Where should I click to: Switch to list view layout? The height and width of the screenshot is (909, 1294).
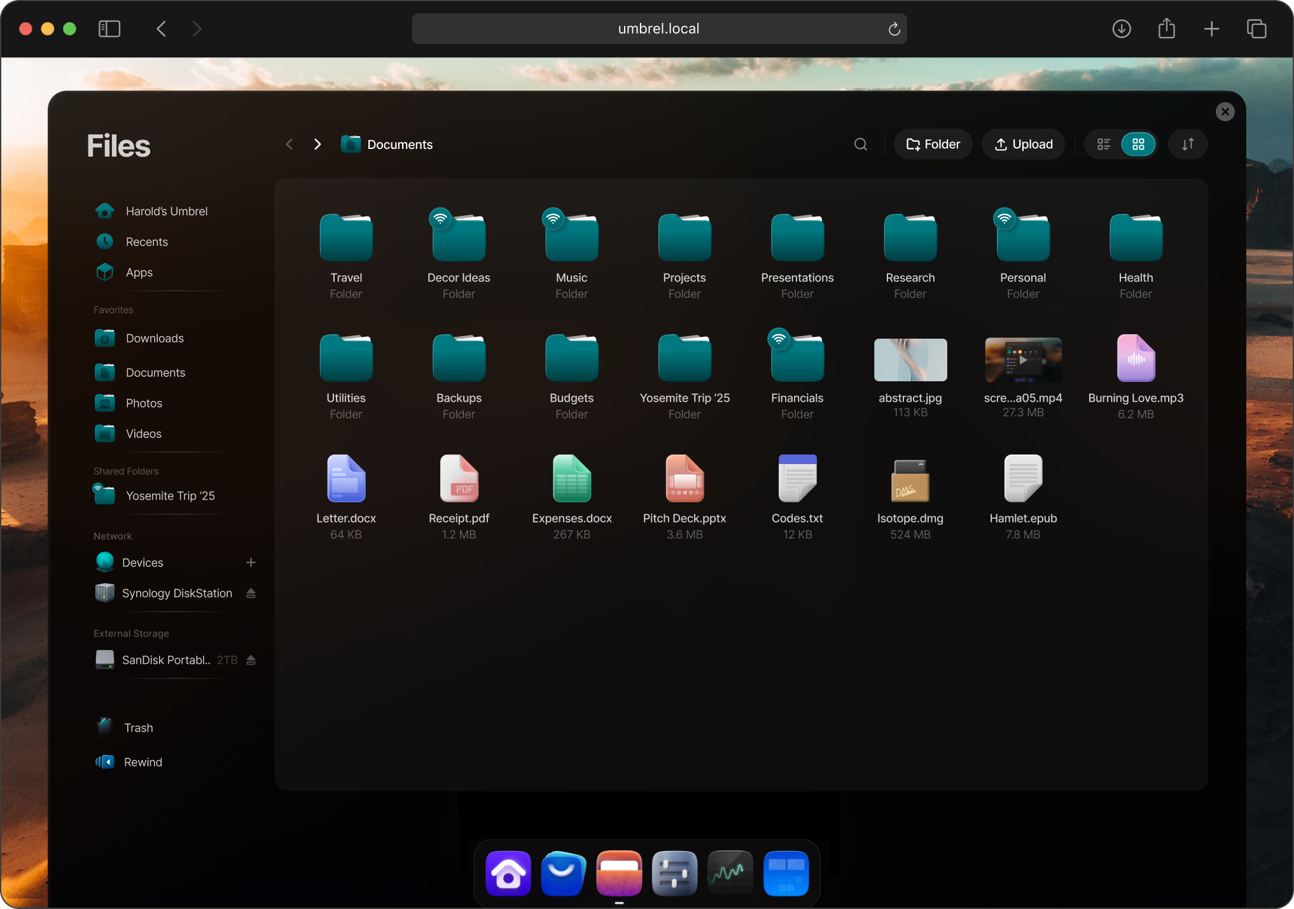point(1104,144)
